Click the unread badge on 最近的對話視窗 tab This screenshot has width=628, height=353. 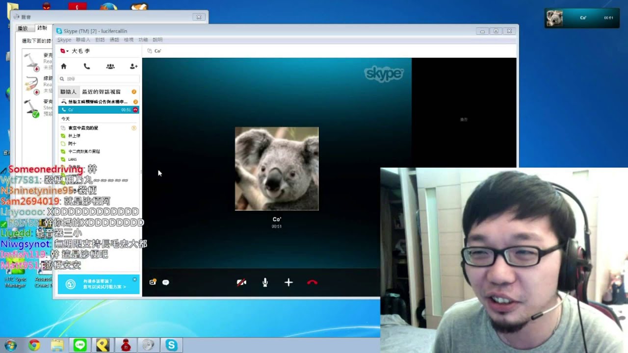pyautogui.click(x=133, y=92)
